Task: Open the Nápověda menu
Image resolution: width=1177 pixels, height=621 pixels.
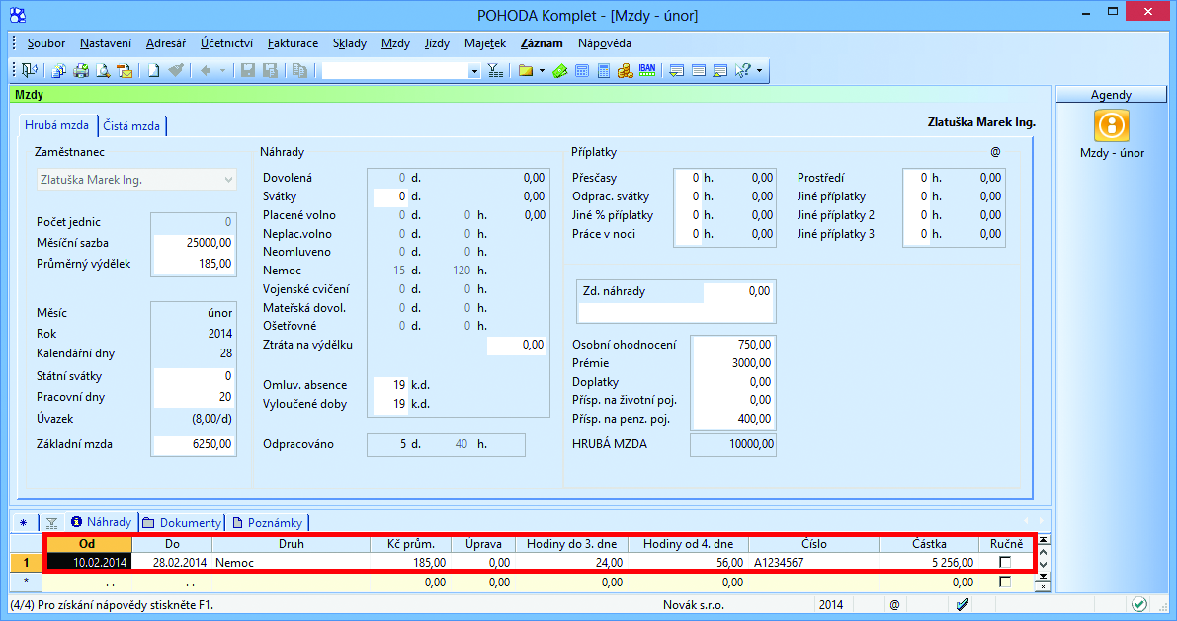Action: point(604,43)
